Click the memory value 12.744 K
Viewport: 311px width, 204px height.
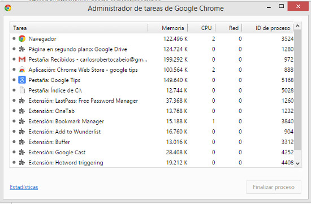point(177,90)
